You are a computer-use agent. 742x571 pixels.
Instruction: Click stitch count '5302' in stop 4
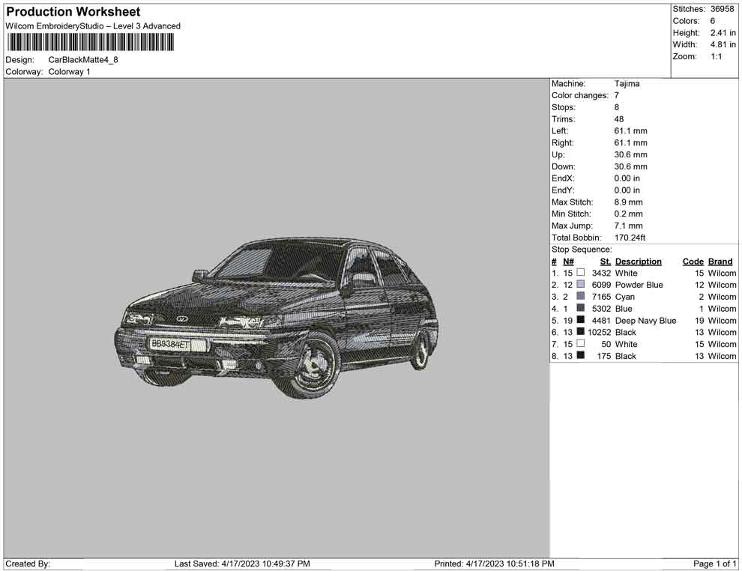click(601, 309)
